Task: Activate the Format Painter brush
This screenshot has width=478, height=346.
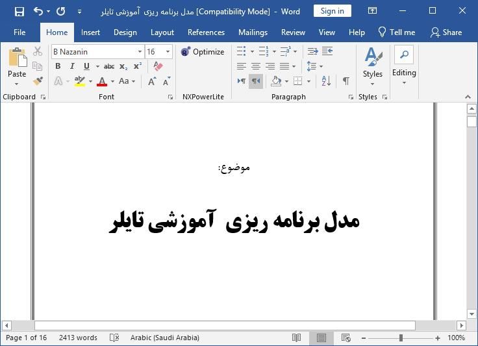Action: pyautogui.click(x=38, y=80)
